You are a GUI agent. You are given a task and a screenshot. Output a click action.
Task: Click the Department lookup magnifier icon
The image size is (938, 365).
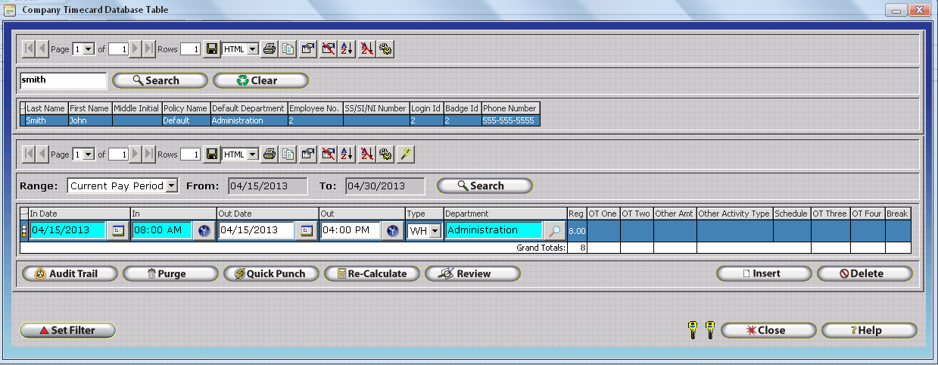pyautogui.click(x=554, y=231)
